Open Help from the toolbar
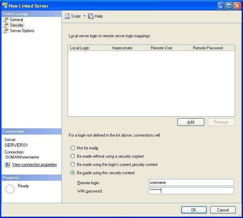The image size is (243, 218). (x=96, y=16)
